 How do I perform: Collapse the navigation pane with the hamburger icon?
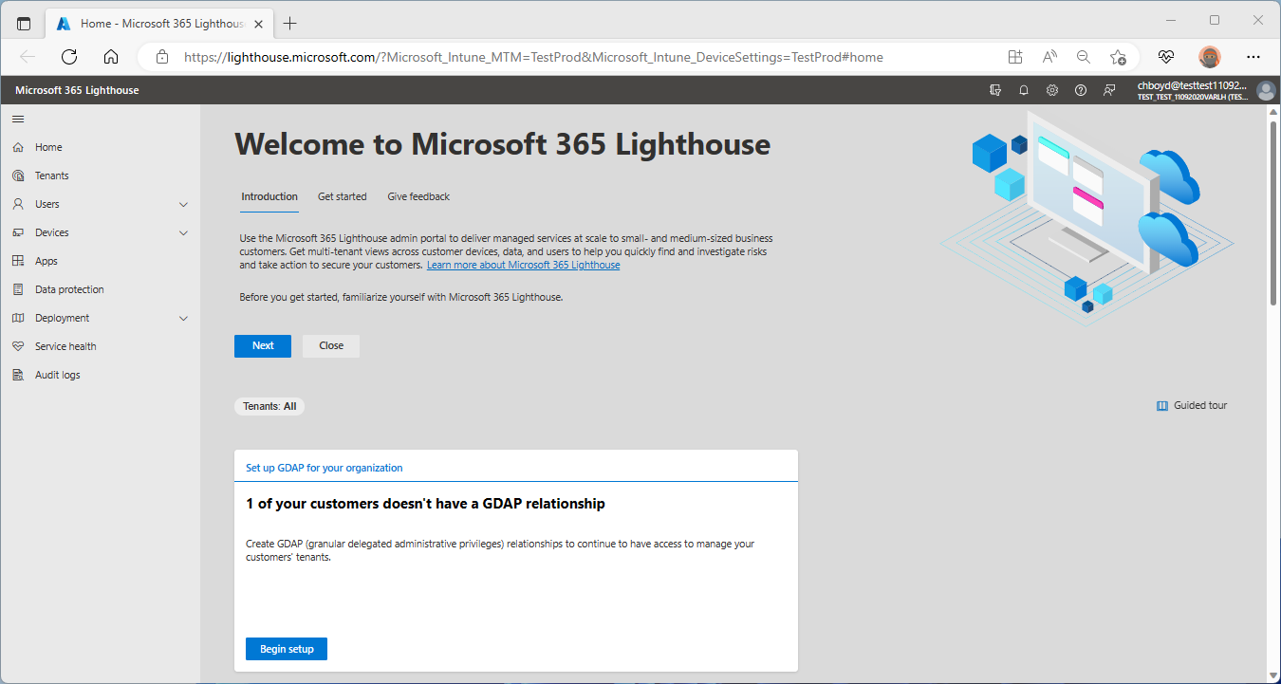point(17,119)
